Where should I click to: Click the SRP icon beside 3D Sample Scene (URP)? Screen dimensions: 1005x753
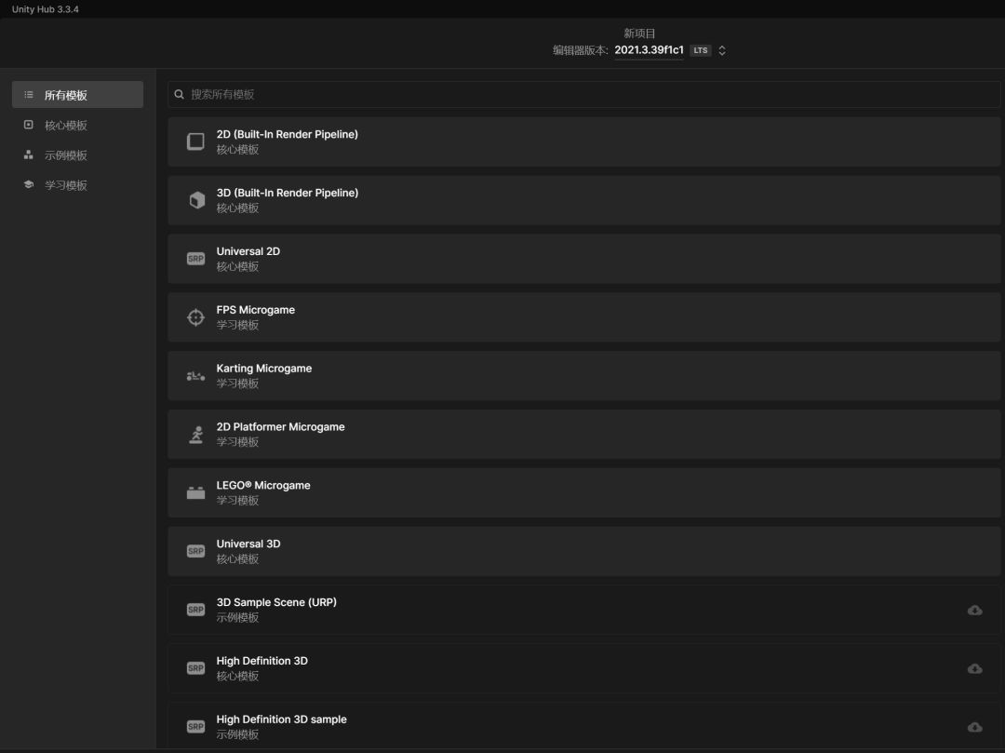(195, 610)
